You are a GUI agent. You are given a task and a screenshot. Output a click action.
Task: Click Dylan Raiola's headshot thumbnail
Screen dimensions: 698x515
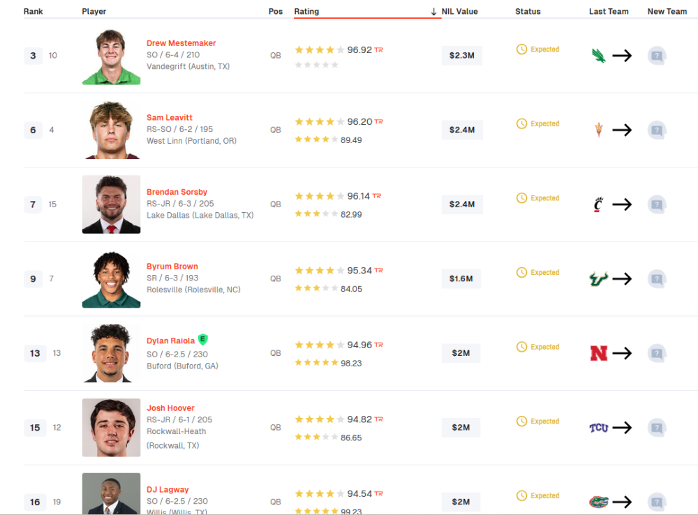point(111,353)
